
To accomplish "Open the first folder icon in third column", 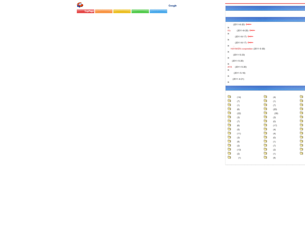I will [x=301, y=97].
